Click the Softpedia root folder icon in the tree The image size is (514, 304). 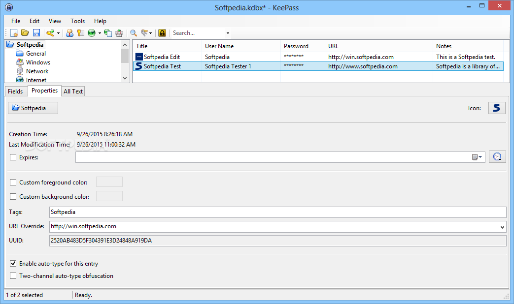(x=10, y=44)
